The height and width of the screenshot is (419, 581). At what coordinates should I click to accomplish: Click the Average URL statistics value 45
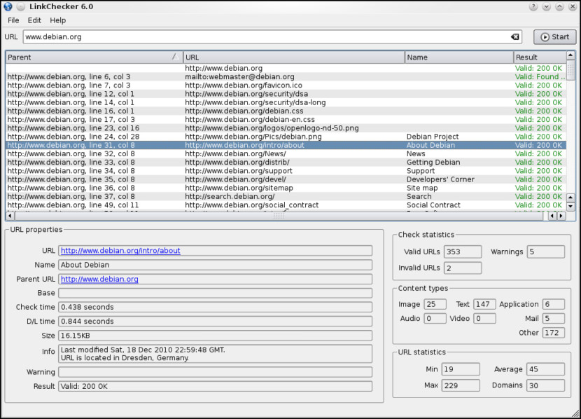tap(546, 369)
